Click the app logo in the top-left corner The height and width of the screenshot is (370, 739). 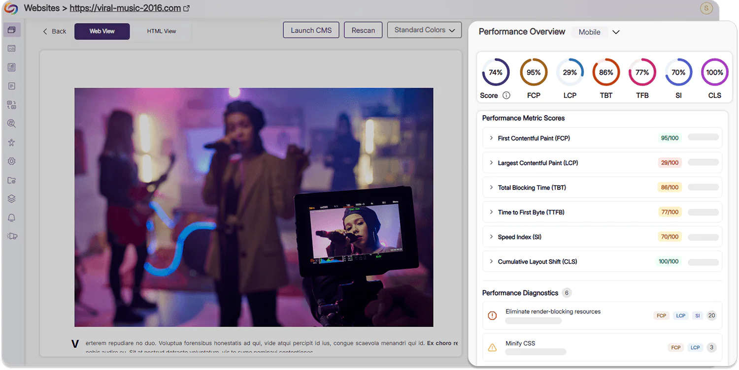11,8
